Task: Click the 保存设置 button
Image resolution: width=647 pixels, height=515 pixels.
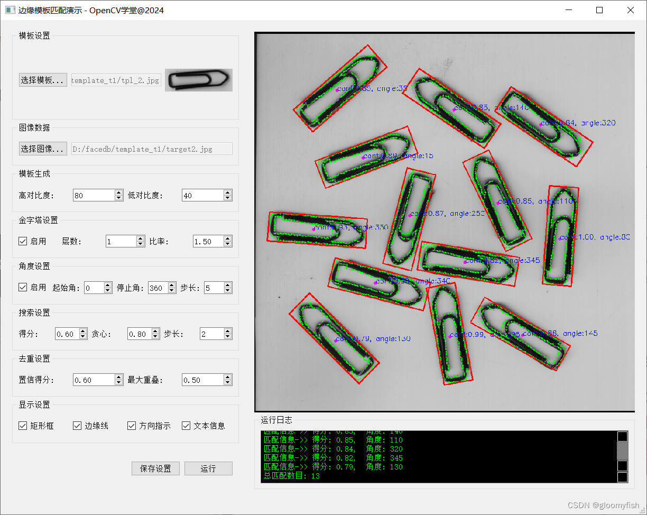Action: 155,468
